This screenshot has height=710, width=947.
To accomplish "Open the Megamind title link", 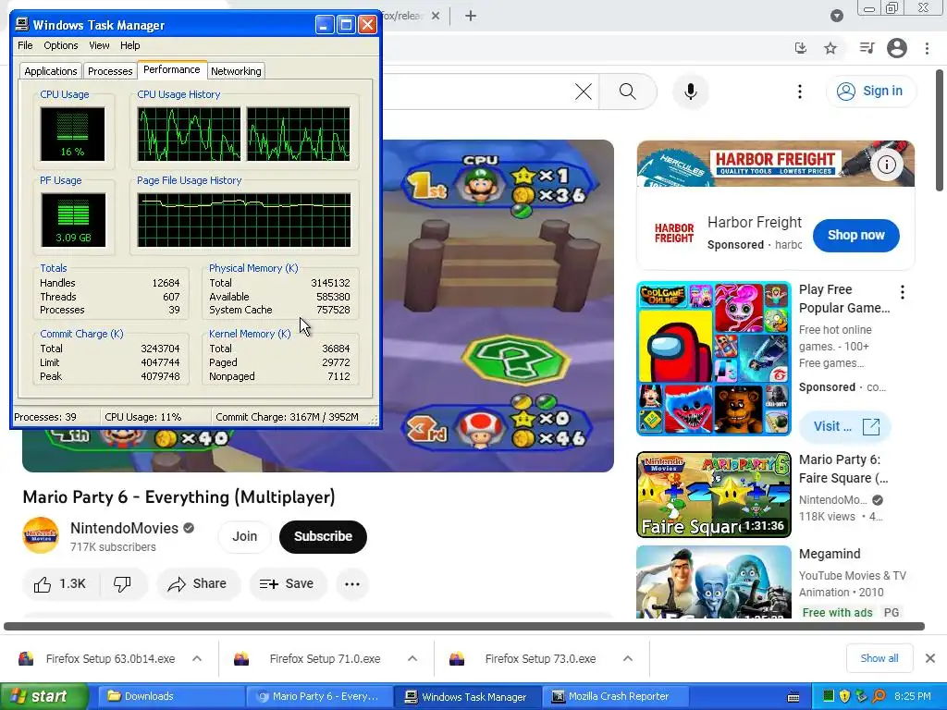I will coord(830,554).
